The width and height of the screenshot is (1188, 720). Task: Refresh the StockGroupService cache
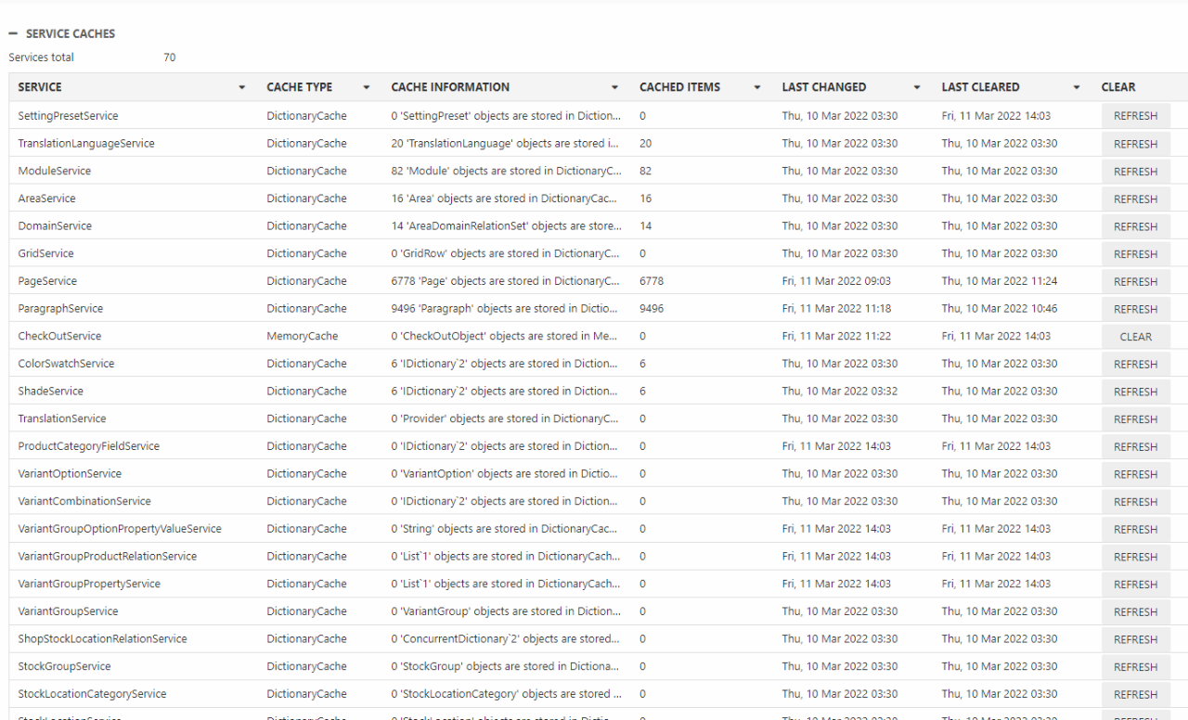click(x=1135, y=667)
